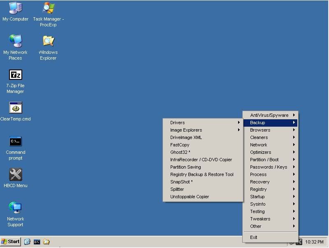Expand Image Explorers submenu under Backup

[203, 130]
